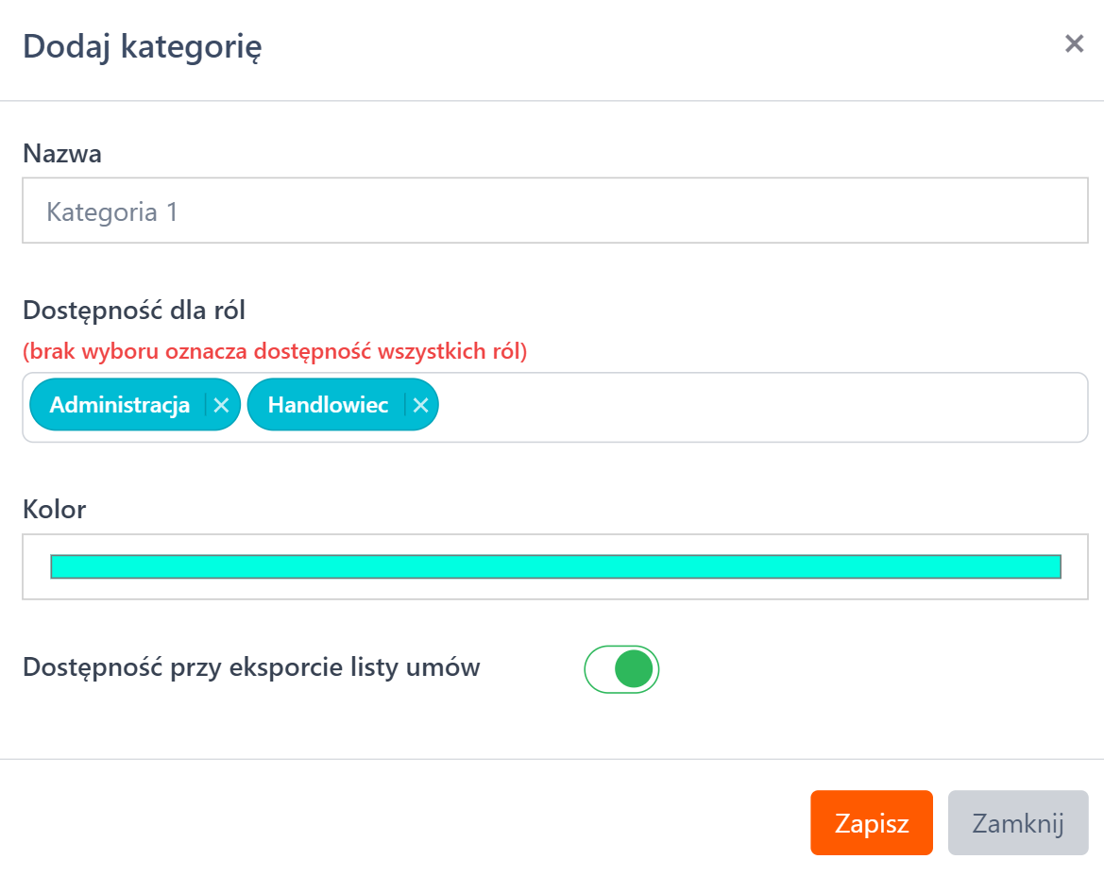
Task: Click the Kolor label
Action: point(54,511)
